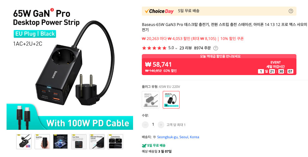
Task: View the Comprehensive Safety Protection thumbnail
Action: click(x=116, y=142)
